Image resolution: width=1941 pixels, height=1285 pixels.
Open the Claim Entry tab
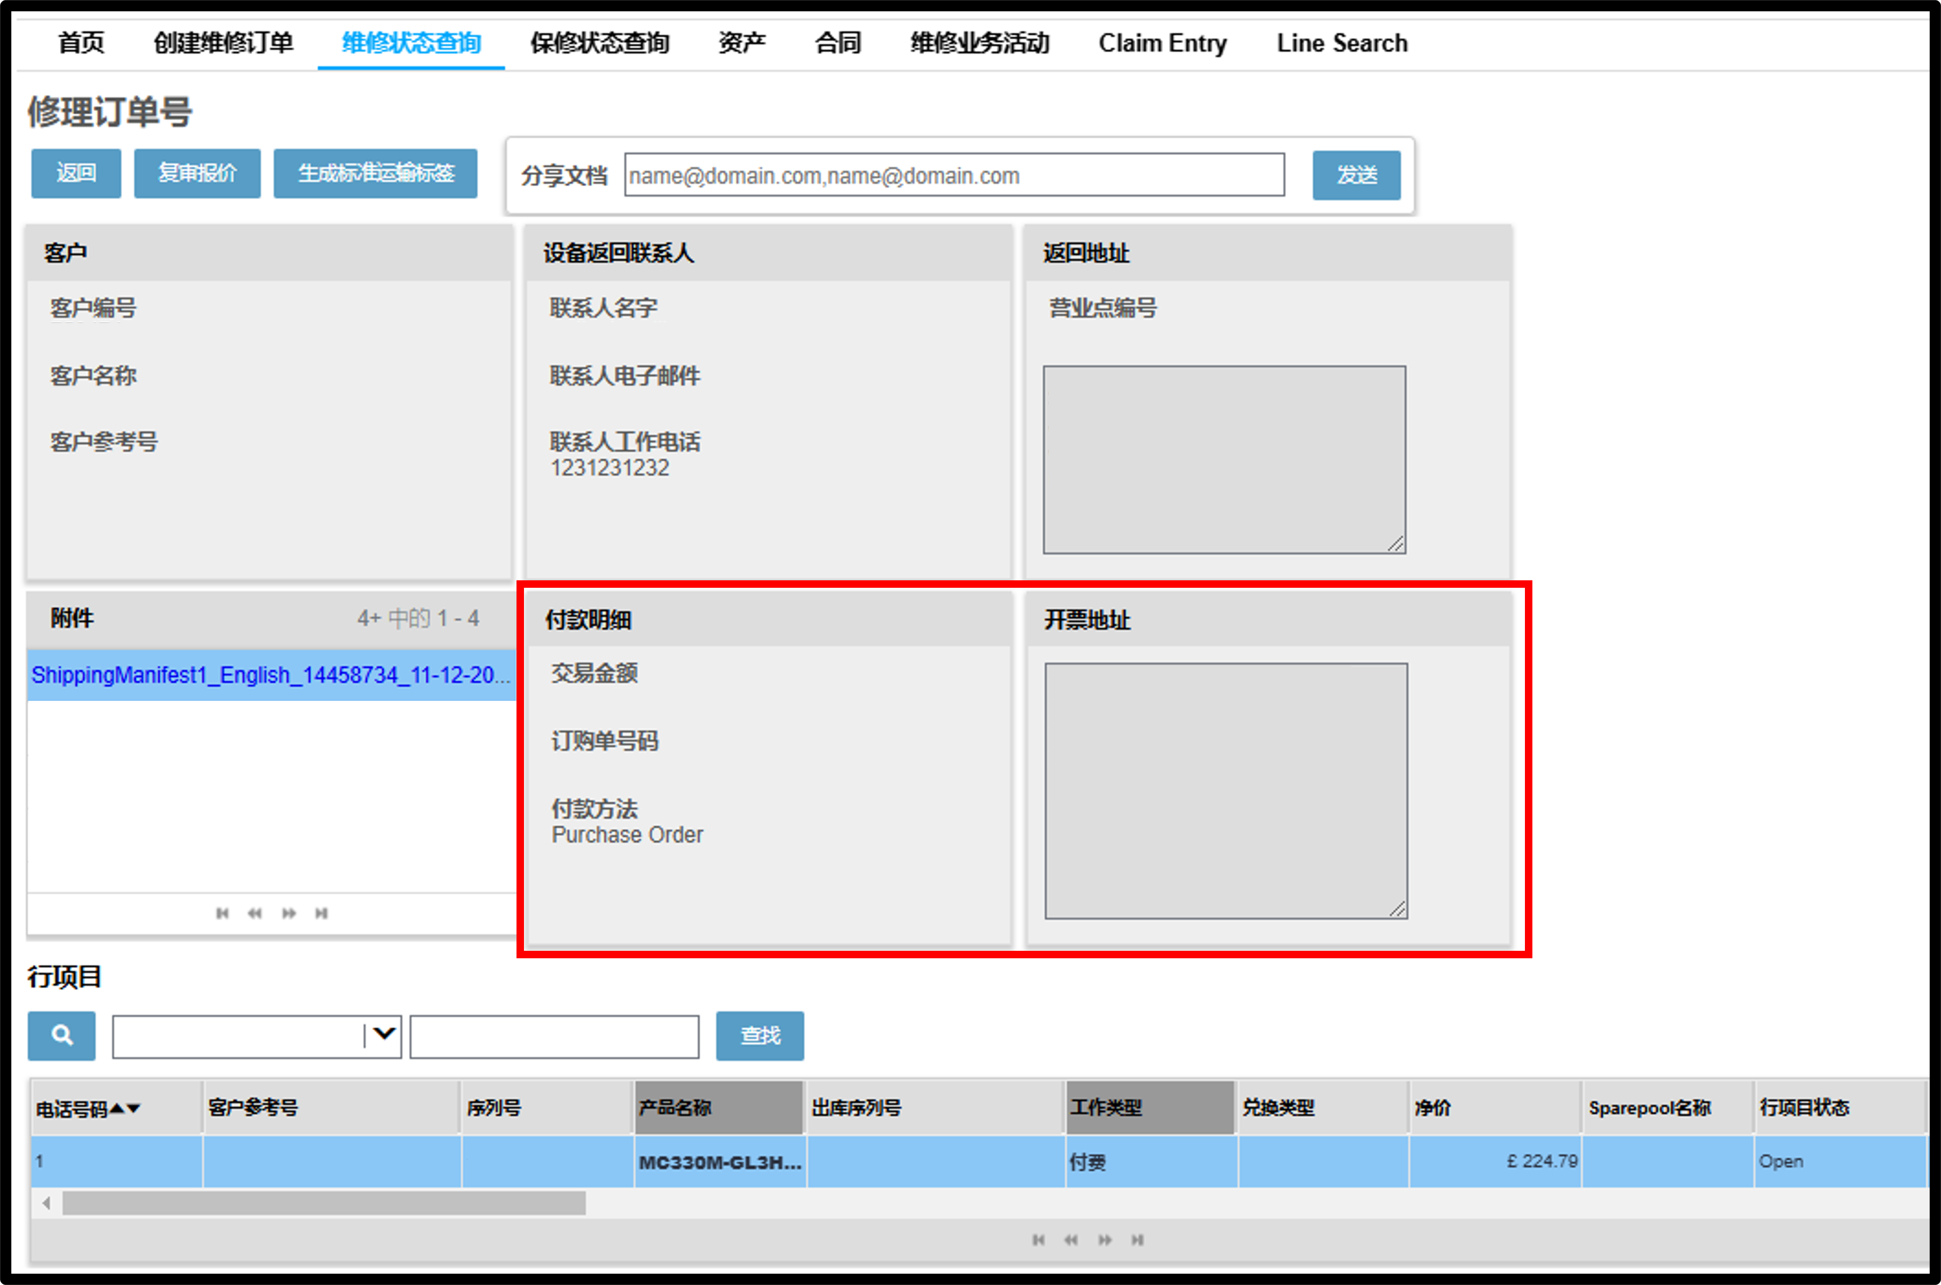(x=1162, y=43)
